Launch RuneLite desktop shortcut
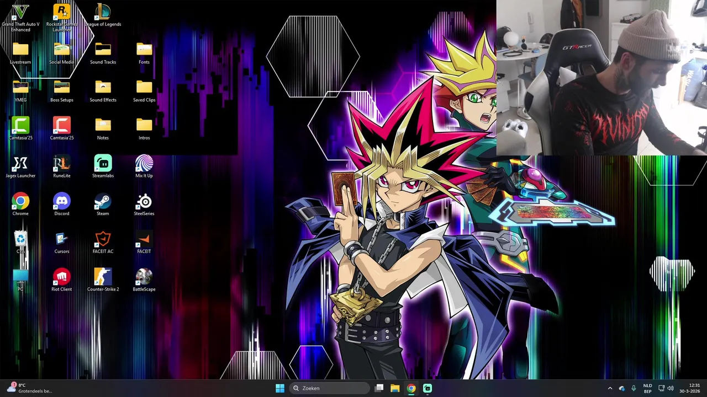Viewport: 707px width, 397px height. coord(62,167)
